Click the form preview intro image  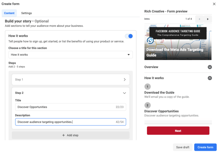pos(178,42)
